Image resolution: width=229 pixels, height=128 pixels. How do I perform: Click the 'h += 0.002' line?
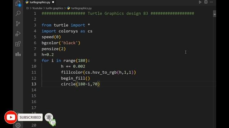tap(73, 66)
